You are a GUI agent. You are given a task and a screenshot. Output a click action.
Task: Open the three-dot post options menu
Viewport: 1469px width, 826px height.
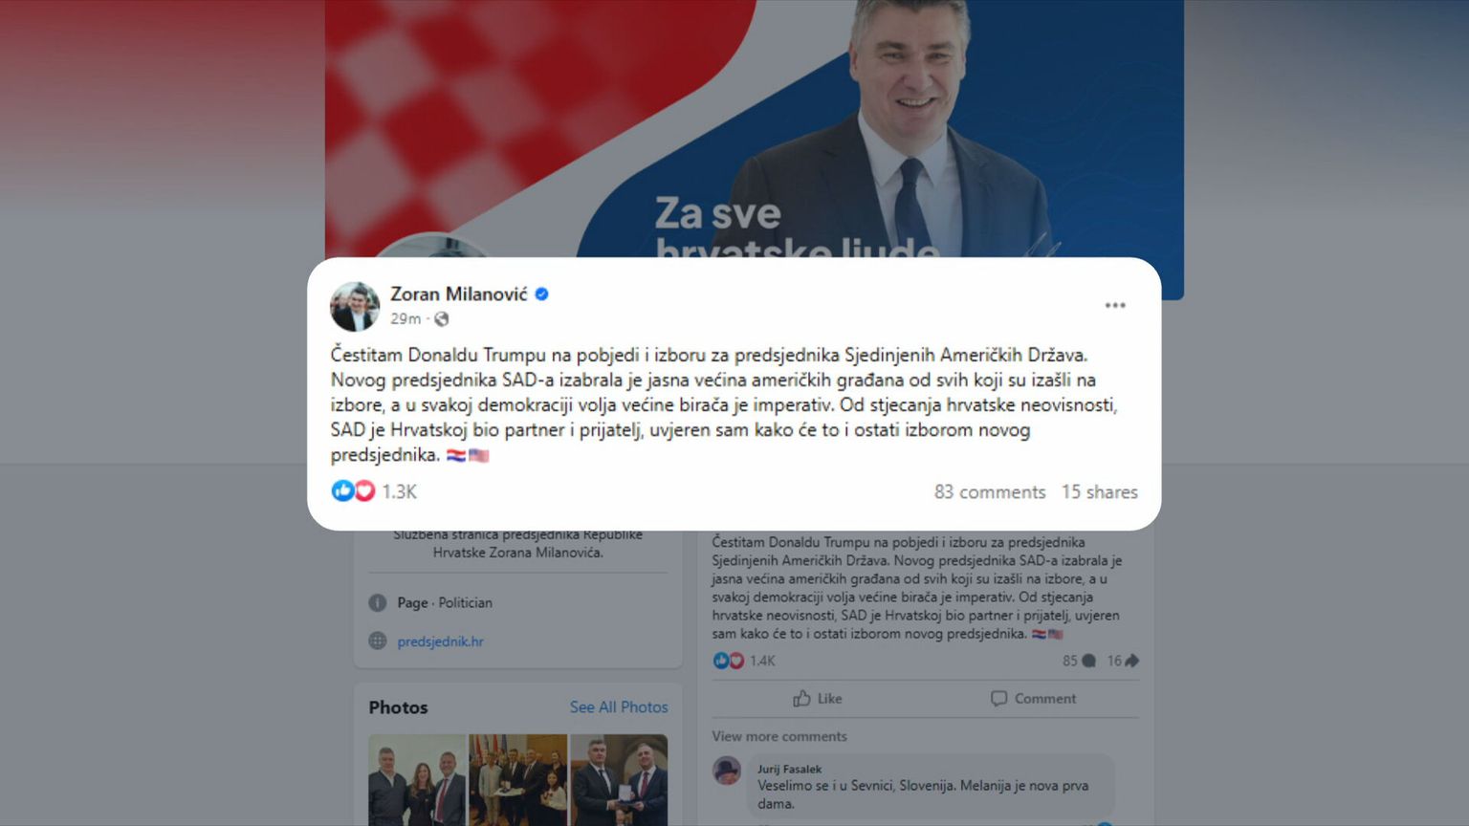pos(1115,305)
